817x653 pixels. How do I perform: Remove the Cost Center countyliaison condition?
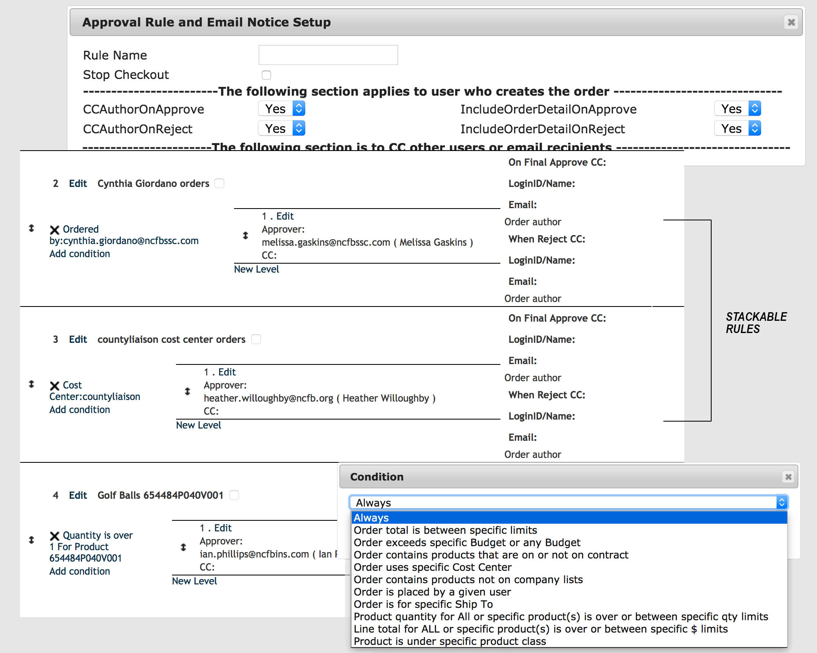54,386
